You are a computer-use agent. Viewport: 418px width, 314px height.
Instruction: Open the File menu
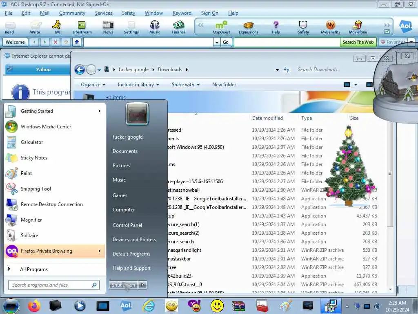(9, 13)
